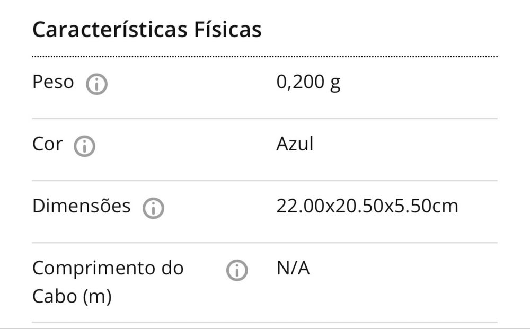The image size is (530, 329).
Task: Click the 'Comprimento do' label line
Action: 108,268
